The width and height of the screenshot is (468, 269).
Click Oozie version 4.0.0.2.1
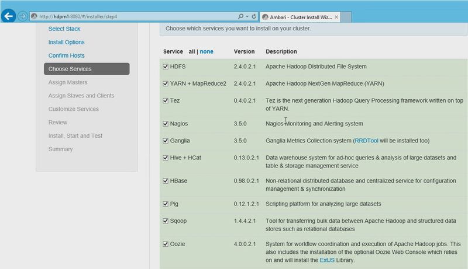point(245,244)
